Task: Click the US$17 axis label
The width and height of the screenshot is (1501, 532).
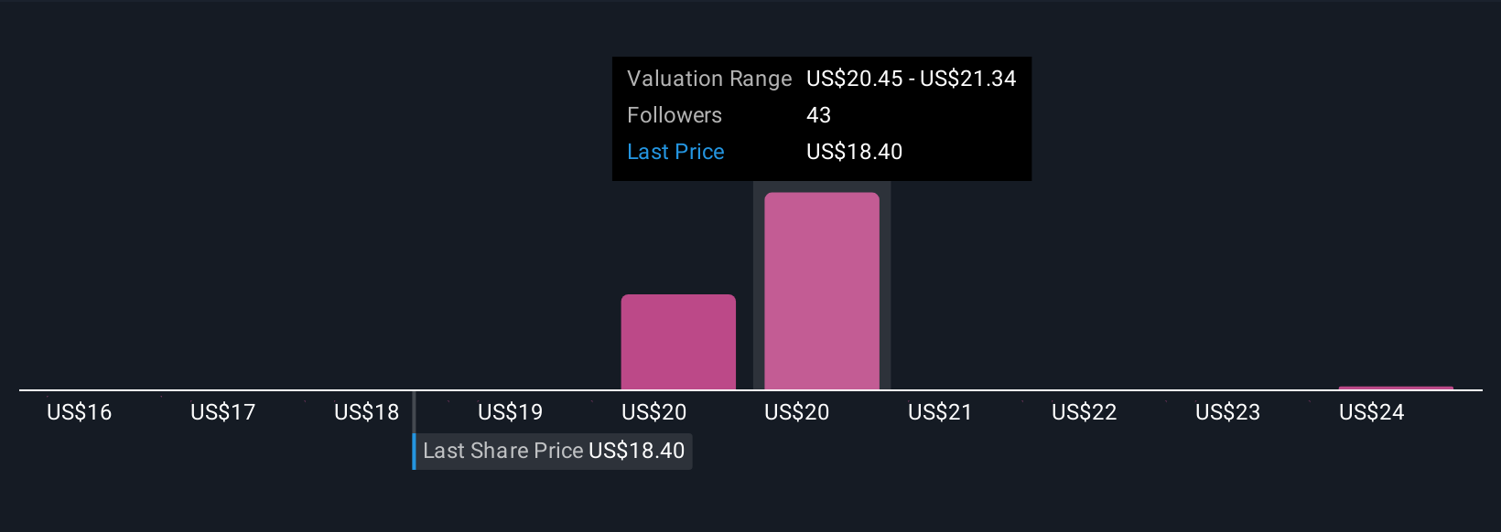Action: [x=222, y=412]
